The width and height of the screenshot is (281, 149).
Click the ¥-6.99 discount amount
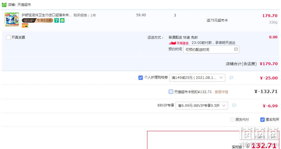pyautogui.click(x=270, y=106)
